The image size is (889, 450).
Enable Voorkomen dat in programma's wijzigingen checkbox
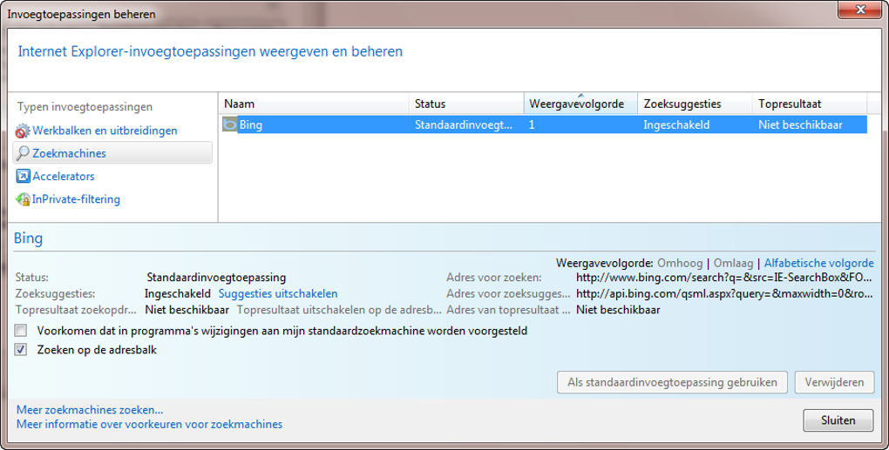[x=21, y=330]
